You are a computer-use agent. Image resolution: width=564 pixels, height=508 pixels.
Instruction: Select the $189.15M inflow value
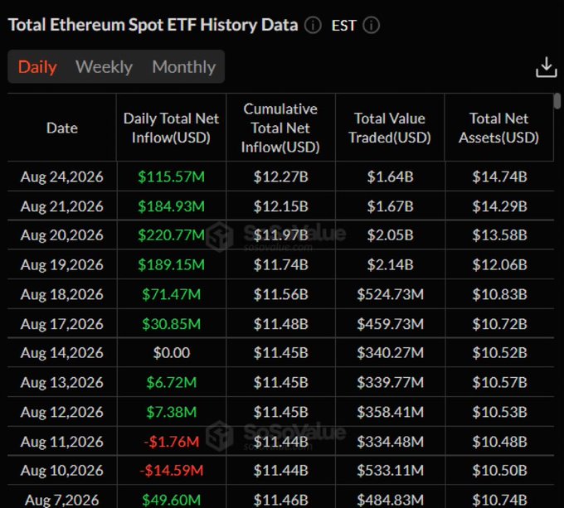click(171, 265)
